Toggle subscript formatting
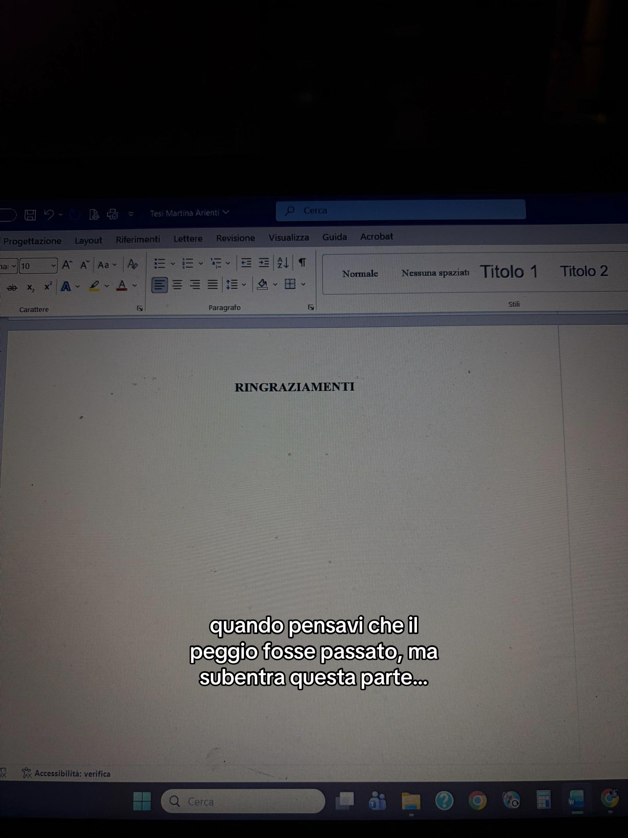The height and width of the screenshot is (838, 628). pos(31,287)
